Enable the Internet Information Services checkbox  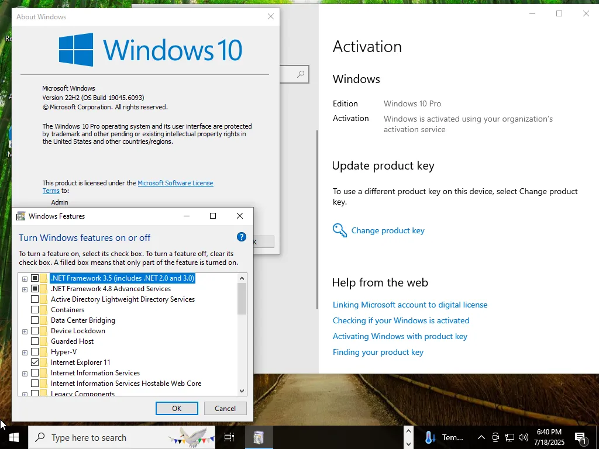[35, 372]
